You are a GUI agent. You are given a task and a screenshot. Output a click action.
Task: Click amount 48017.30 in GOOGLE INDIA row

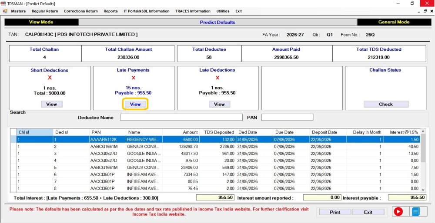(181, 154)
